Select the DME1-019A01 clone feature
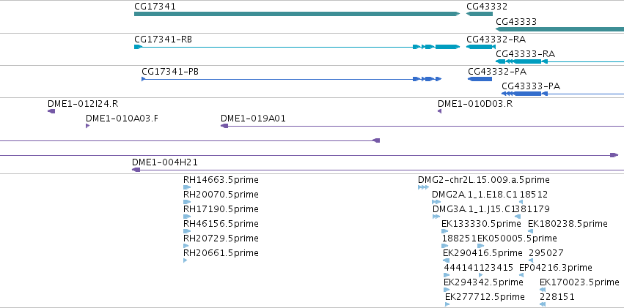 coord(422,126)
